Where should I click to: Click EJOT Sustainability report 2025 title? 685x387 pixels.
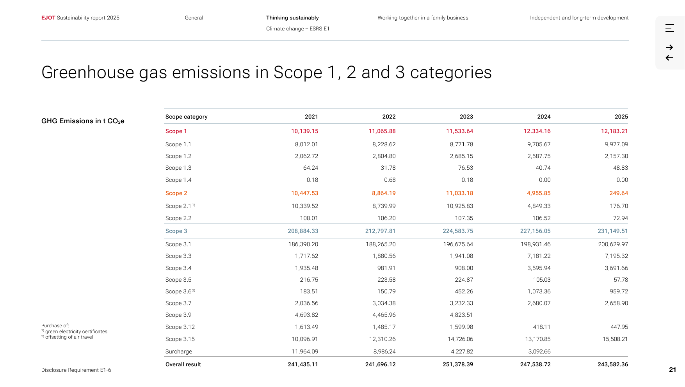(80, 18)
